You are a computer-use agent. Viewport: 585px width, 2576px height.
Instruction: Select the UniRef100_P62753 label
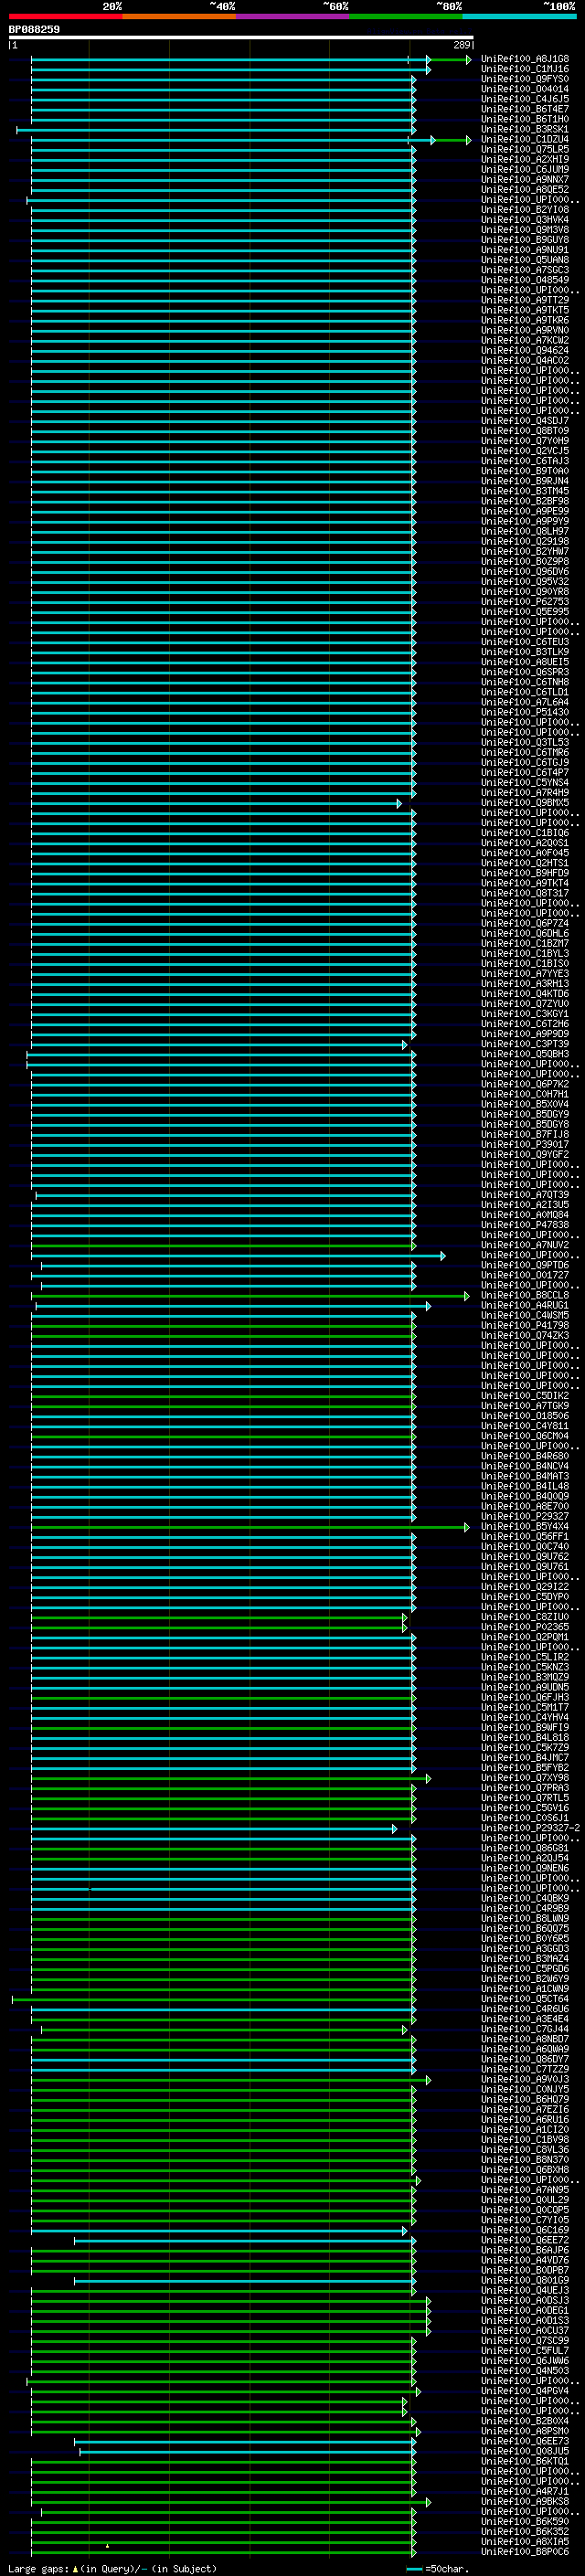pyautogui.click(x=525, y=602)
